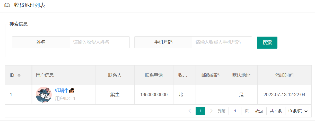Open the Tom cat user avatar

[x=44, y=95]
